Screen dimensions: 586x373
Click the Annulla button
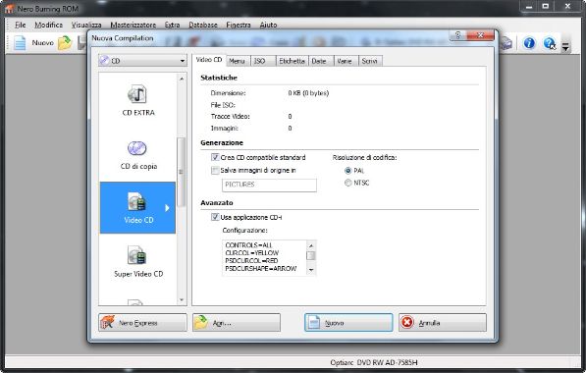(443, 323)
